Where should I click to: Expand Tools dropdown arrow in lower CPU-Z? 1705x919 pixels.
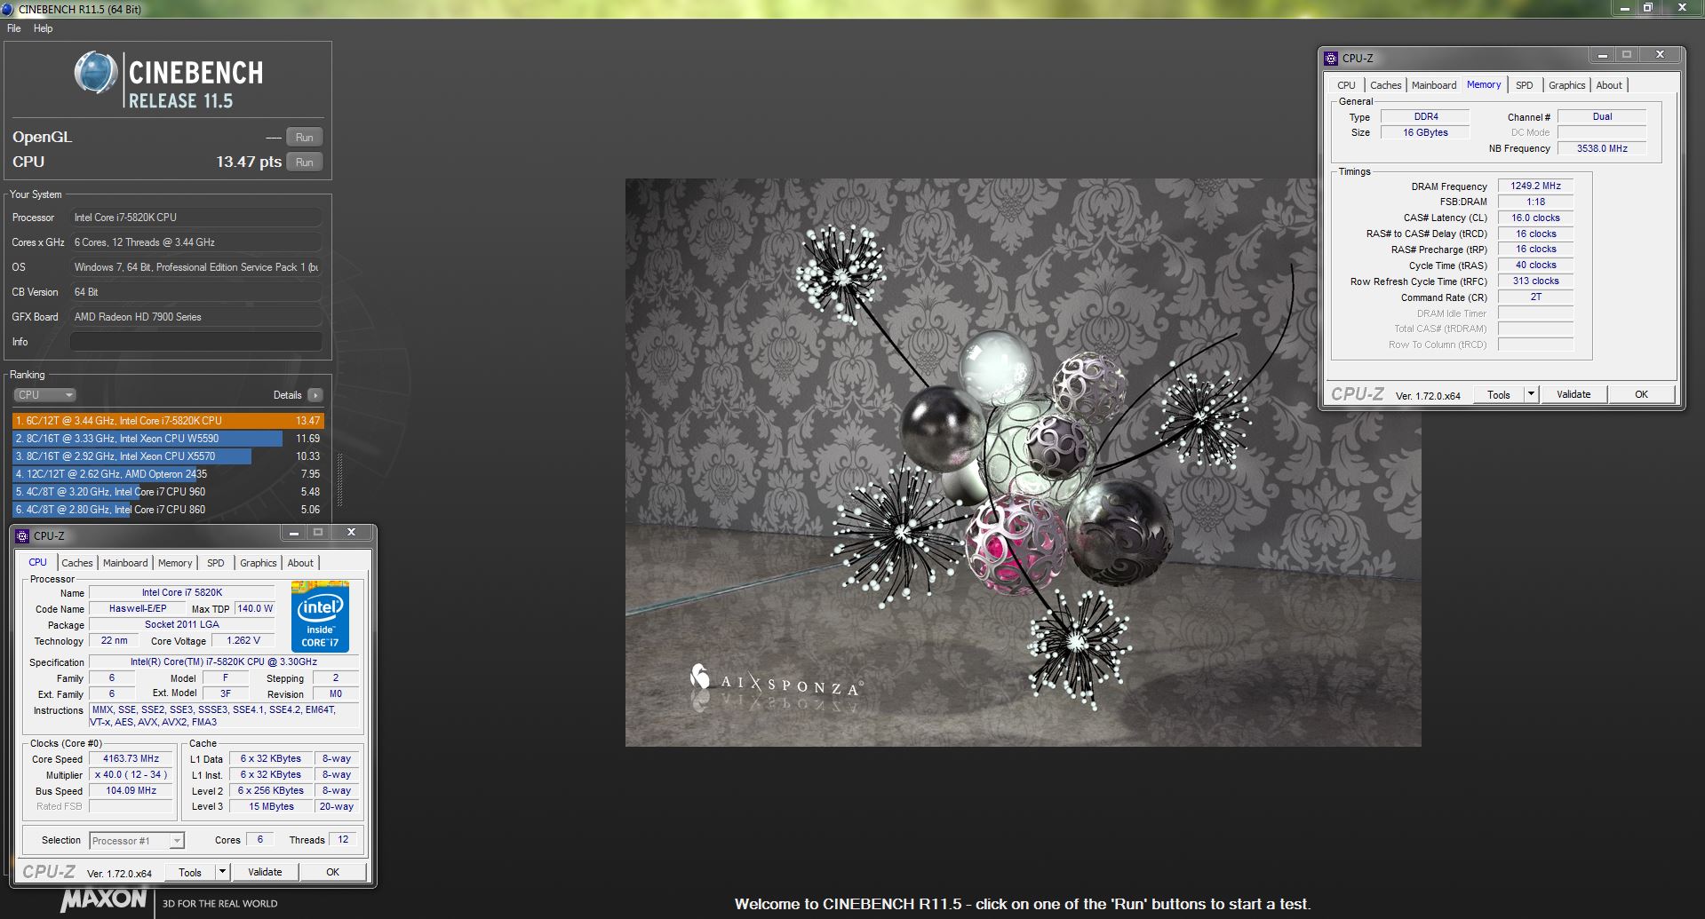pyautogui.click(x=223, y=873)
